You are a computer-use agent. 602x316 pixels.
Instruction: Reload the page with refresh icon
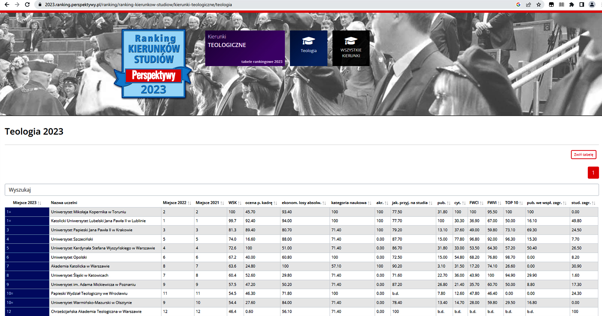coord(27,4)
